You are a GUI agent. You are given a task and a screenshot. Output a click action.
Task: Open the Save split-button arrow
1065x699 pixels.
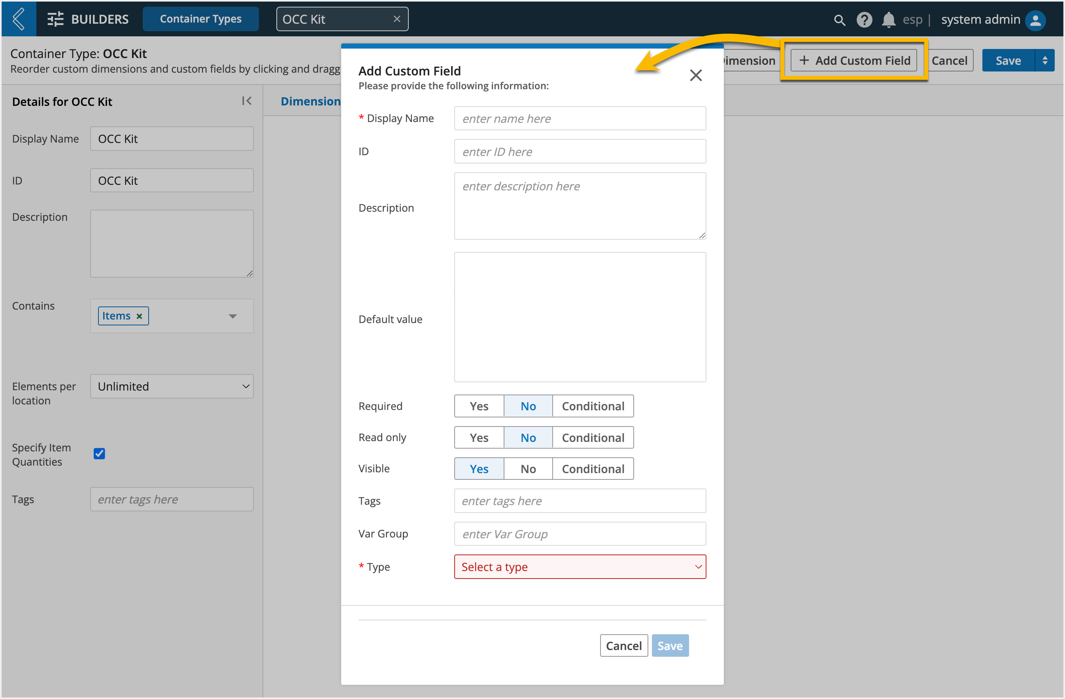(x=1045, y=60)
